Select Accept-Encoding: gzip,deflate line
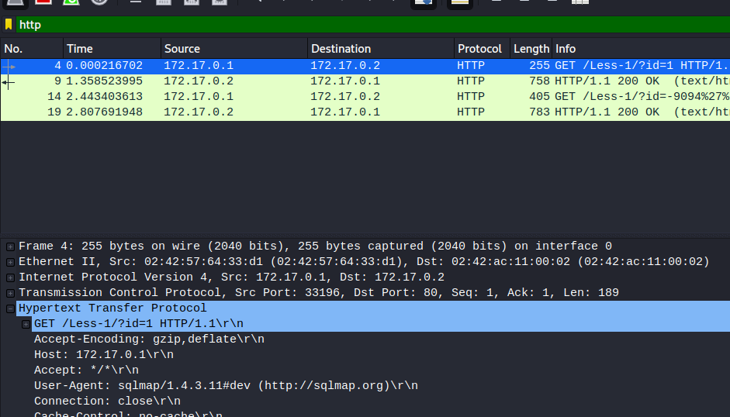Viewport: 730px width, 417px height. point(149,339)
